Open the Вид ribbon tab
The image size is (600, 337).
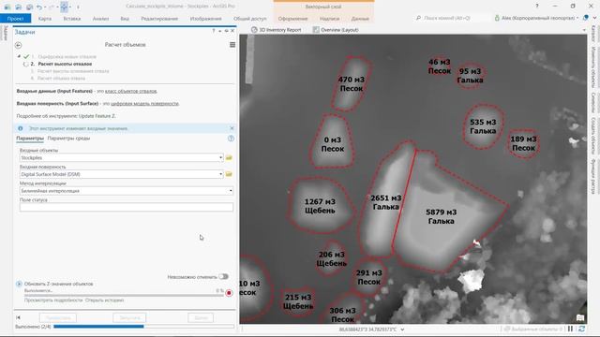tap(125, 19)
